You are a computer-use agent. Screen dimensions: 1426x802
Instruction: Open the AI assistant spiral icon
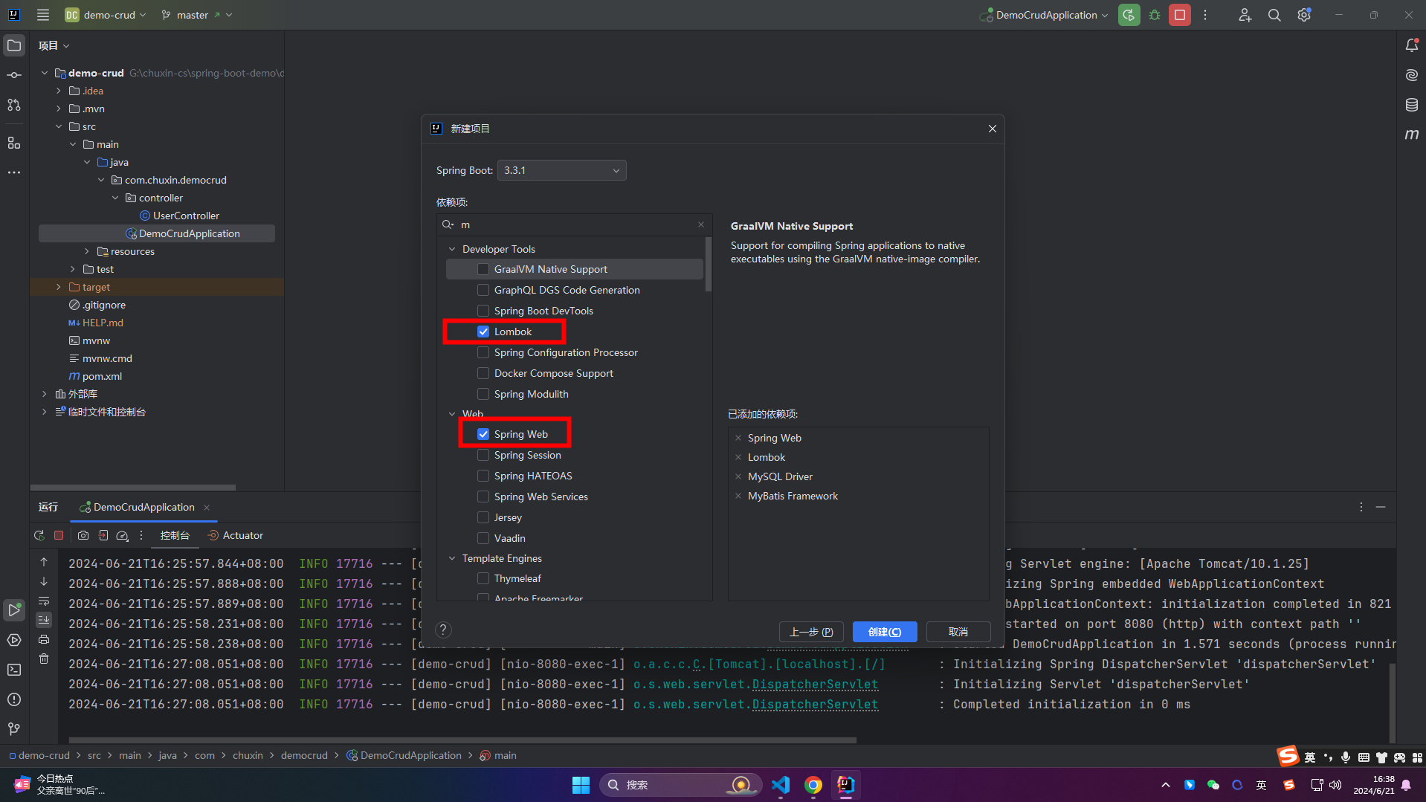(1412, 75)
